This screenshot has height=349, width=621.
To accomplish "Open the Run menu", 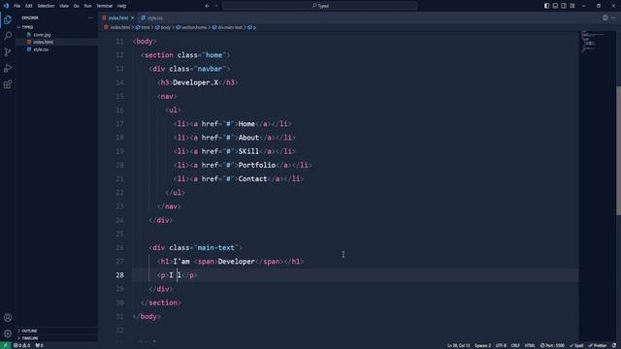I will 87,6.
